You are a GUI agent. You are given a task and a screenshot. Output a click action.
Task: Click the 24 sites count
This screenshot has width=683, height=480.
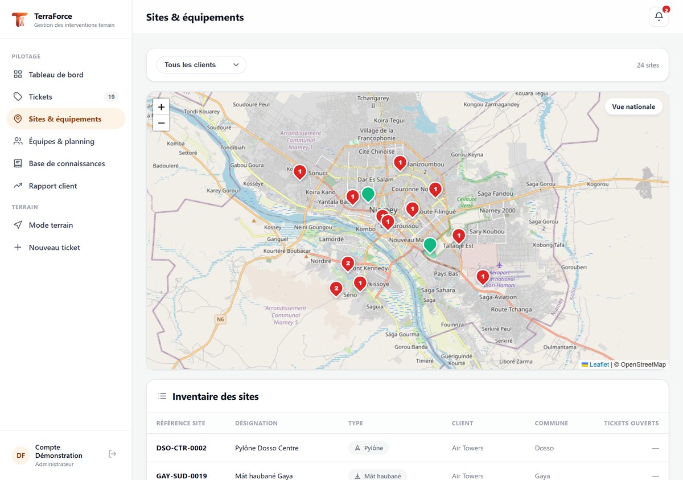click(648, 65)
